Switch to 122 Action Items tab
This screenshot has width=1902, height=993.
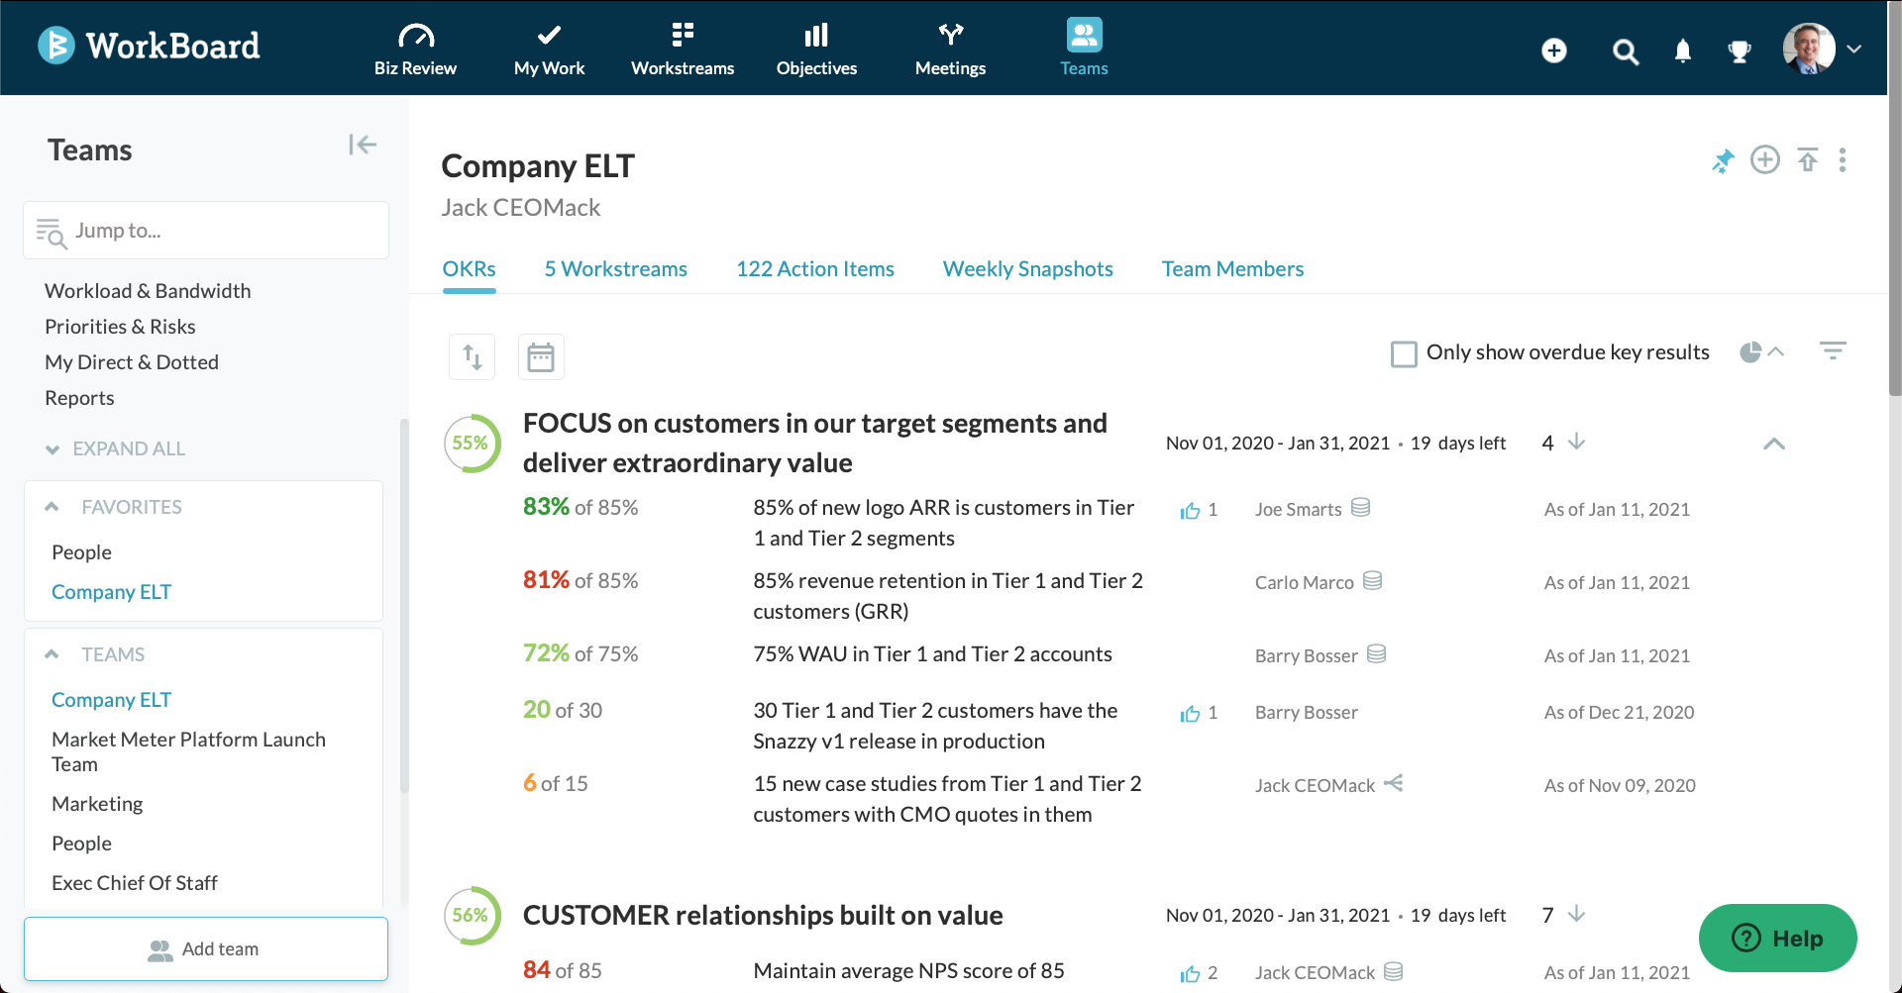coord(815,269)
